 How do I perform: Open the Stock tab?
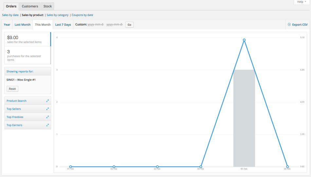coord(47,6)
